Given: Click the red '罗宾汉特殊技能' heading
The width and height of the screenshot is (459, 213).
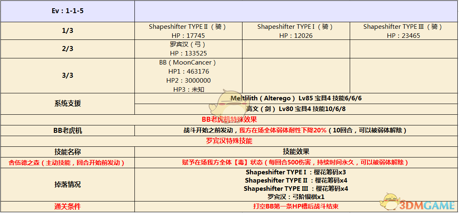Looking at the screenshot, I should click(229, 141).
